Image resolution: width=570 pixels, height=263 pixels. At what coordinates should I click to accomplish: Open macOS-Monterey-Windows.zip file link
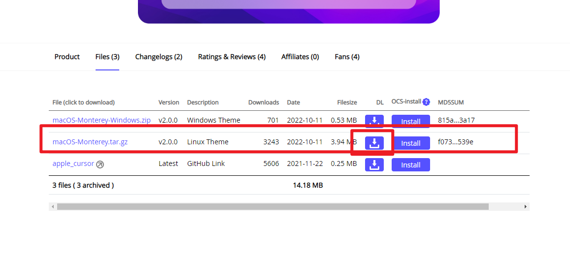101,120
